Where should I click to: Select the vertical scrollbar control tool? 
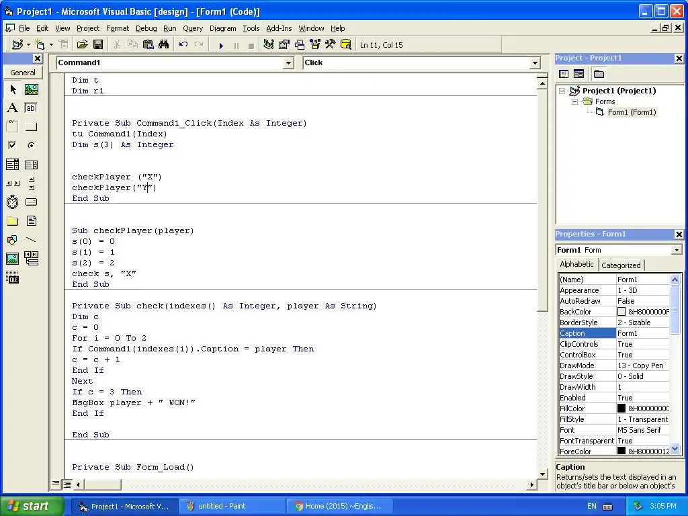tap(32, 183)
